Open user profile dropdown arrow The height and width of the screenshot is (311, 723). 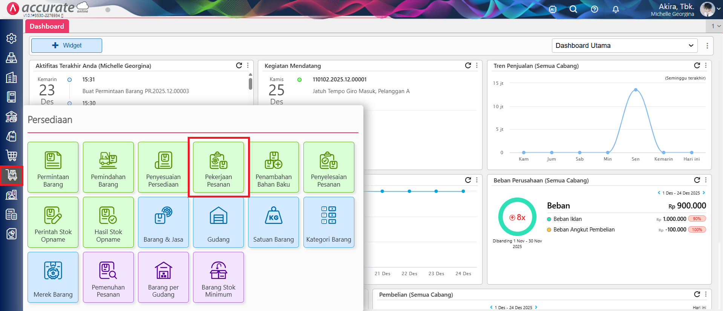pyautogui.click(x=718, y=9)
